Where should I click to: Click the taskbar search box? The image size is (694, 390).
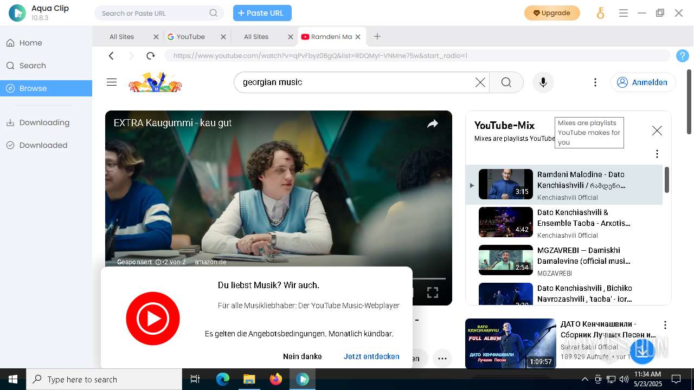(104, 379)
